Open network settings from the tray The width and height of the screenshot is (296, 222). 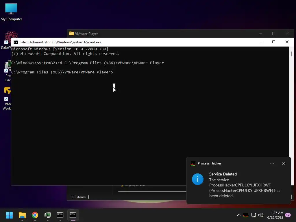pos(254,215)
